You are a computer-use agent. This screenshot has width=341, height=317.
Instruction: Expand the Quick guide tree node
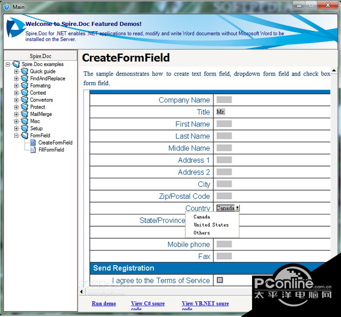click(x=16, y=71)
